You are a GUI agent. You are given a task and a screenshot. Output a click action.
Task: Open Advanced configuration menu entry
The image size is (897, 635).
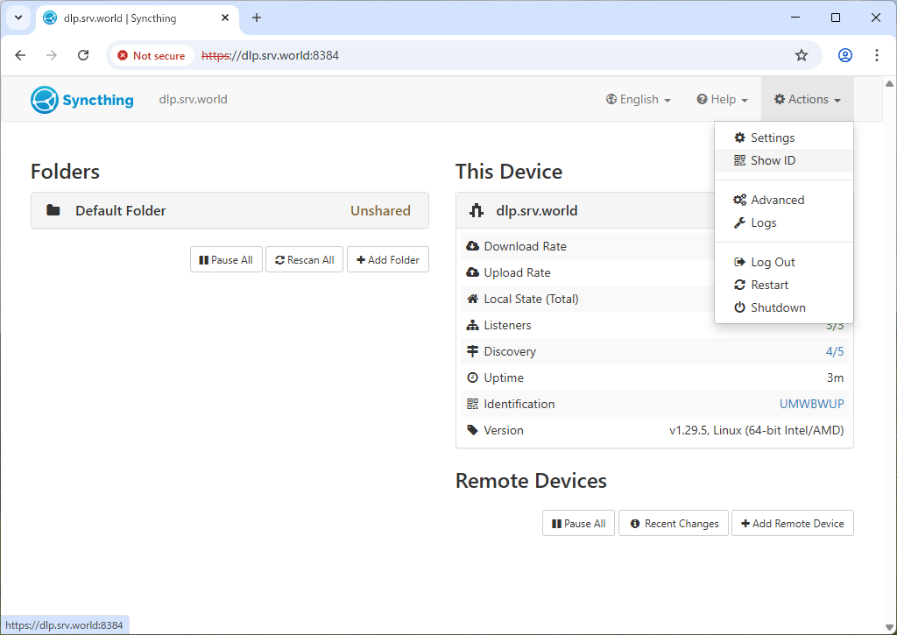coord(777,200)
